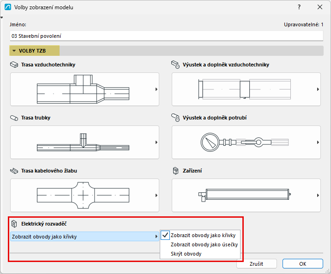Open Trasa kabelového žlabu options arrow

point(156,195)
